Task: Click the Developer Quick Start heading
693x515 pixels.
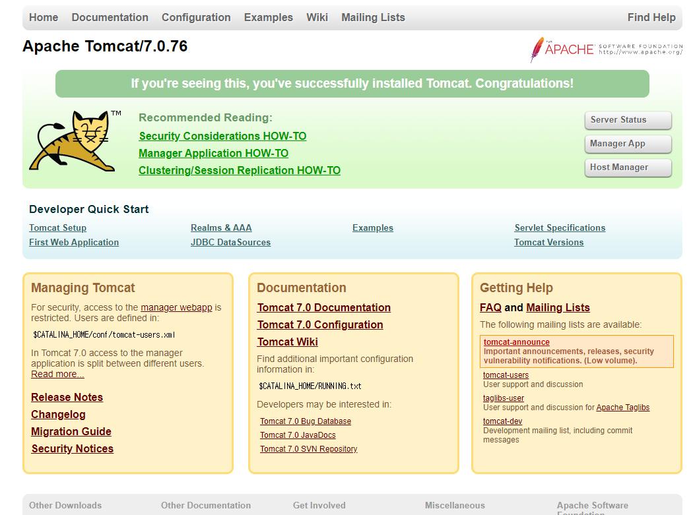Action: tap(89, 209)
